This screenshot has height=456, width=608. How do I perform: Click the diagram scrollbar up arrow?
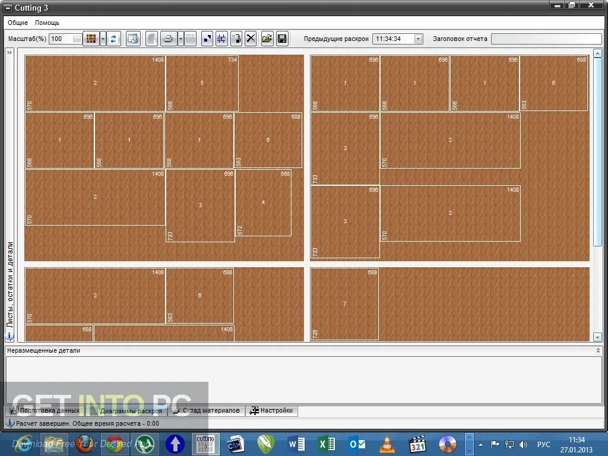pyautogui.click(x=597, y=53)
